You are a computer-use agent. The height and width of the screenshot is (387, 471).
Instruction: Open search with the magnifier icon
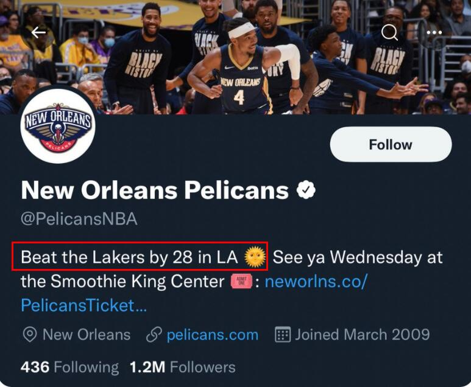(389, 33)
